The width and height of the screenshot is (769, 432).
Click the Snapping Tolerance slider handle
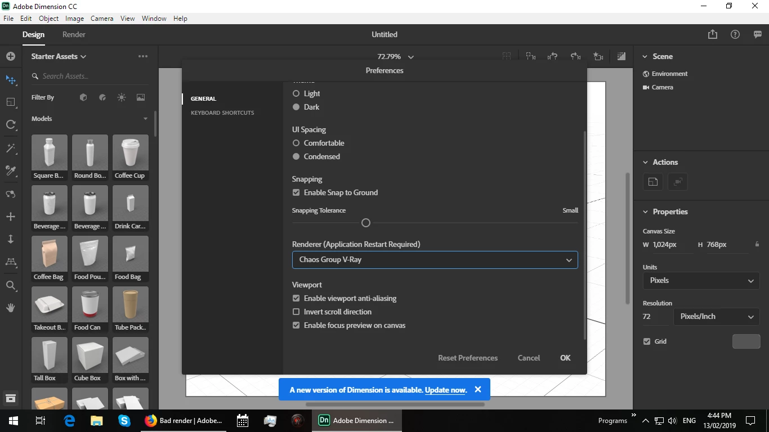366,223
